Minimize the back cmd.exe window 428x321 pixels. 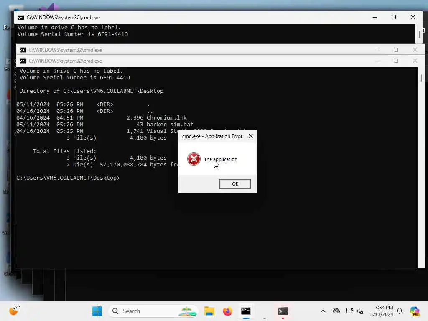(x=375, y=17)
